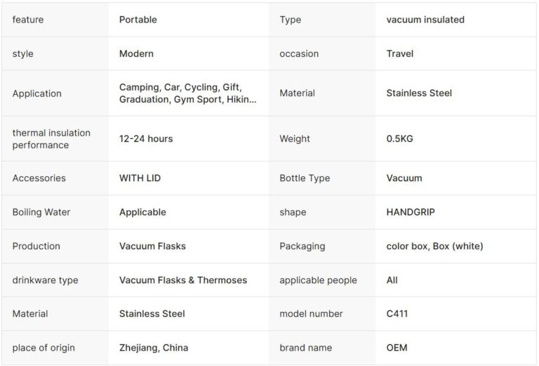
Task: Select the 'Vacuum' Bottle Type value
Action: click(x=404, y=178)
